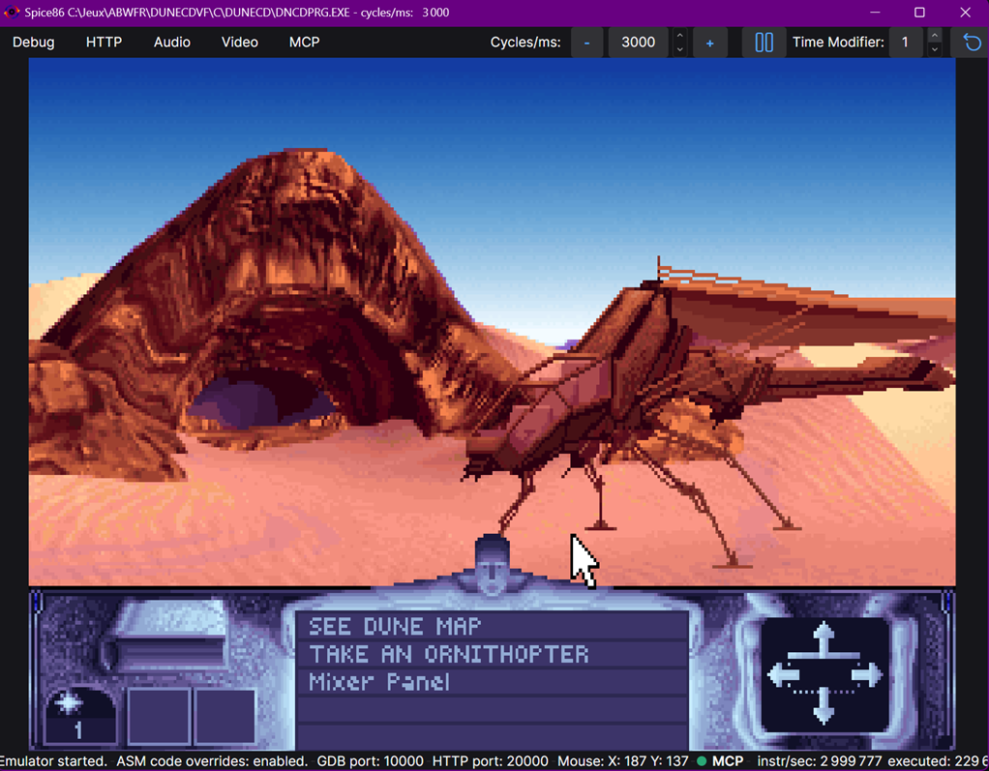Click the left arrow on the direction pad

pyautogui.click(x=784, y=674)
